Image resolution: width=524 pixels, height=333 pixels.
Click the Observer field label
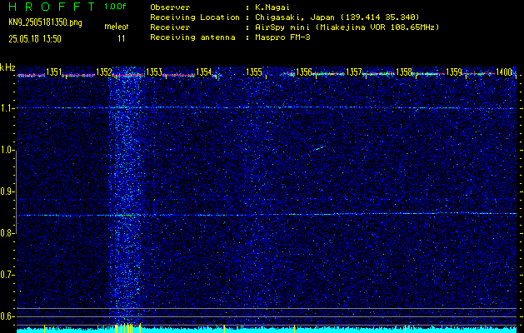170,7
